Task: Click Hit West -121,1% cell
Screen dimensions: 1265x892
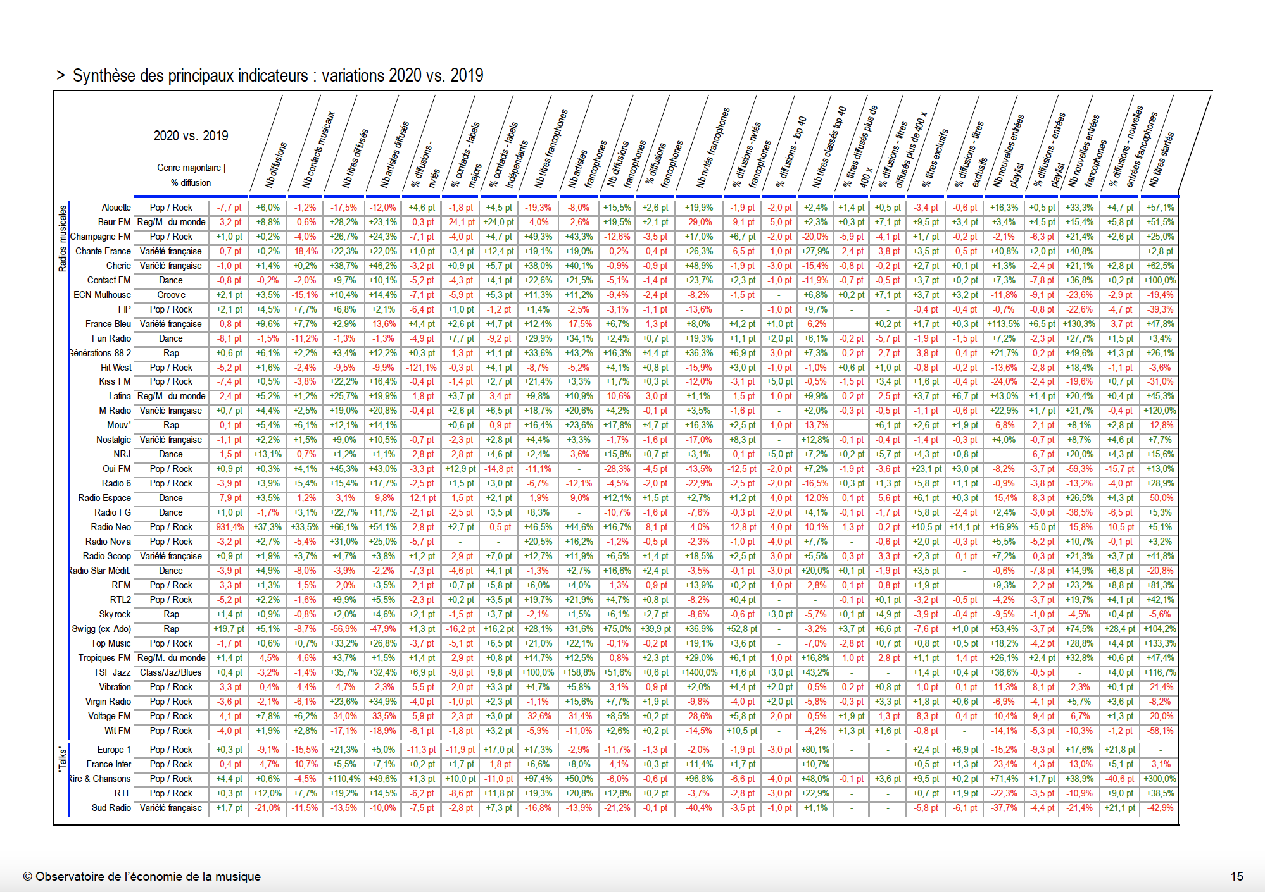Action: 421,368
